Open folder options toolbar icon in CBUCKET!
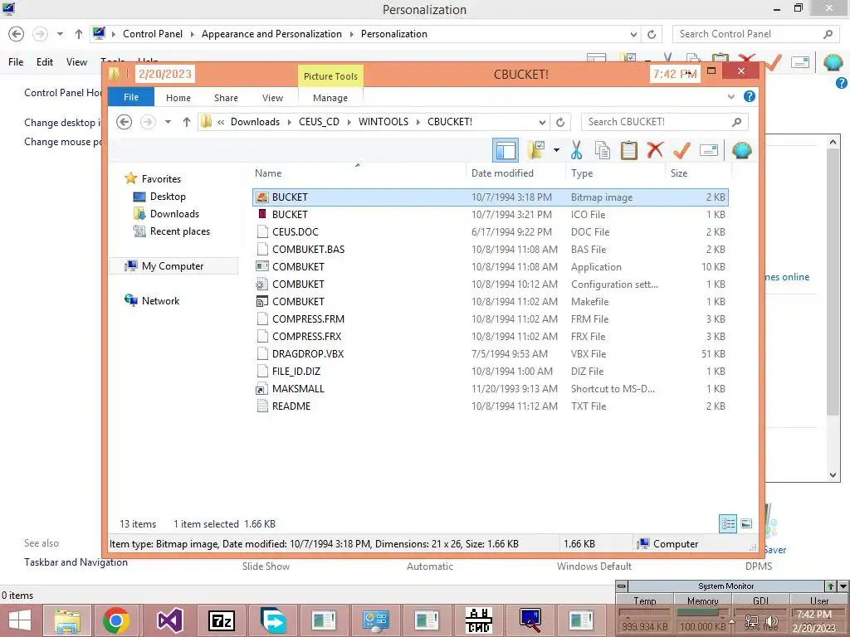The image size is (850, 637). tap(535, 150)
